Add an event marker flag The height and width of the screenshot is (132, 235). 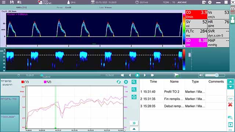177,75
